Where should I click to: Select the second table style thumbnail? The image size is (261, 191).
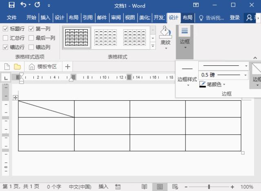106,37
